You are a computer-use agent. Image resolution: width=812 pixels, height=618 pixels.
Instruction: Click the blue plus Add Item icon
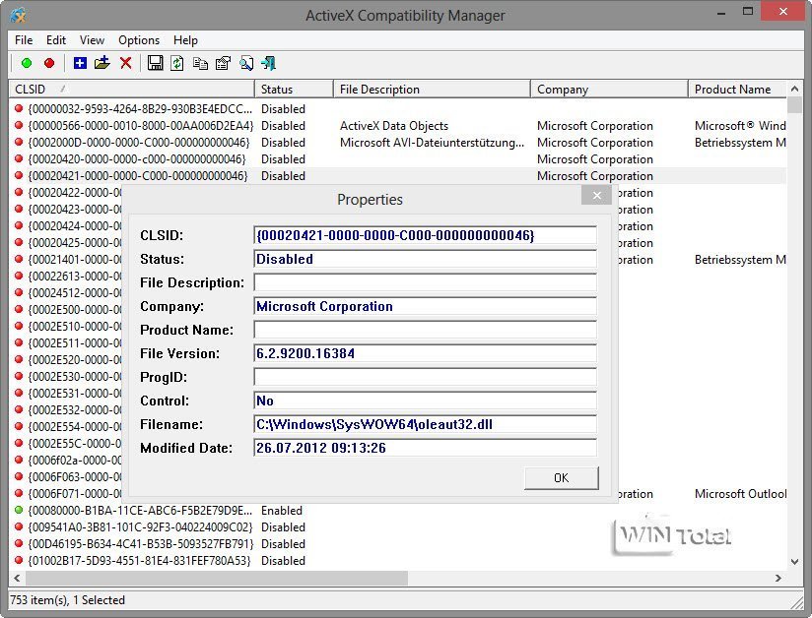(80, 63)
